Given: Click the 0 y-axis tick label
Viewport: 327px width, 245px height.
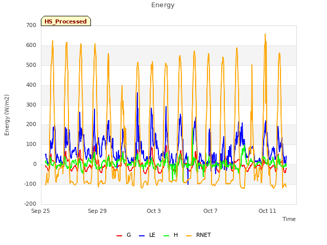Looking at the screenshot, I should pos(35,164).
